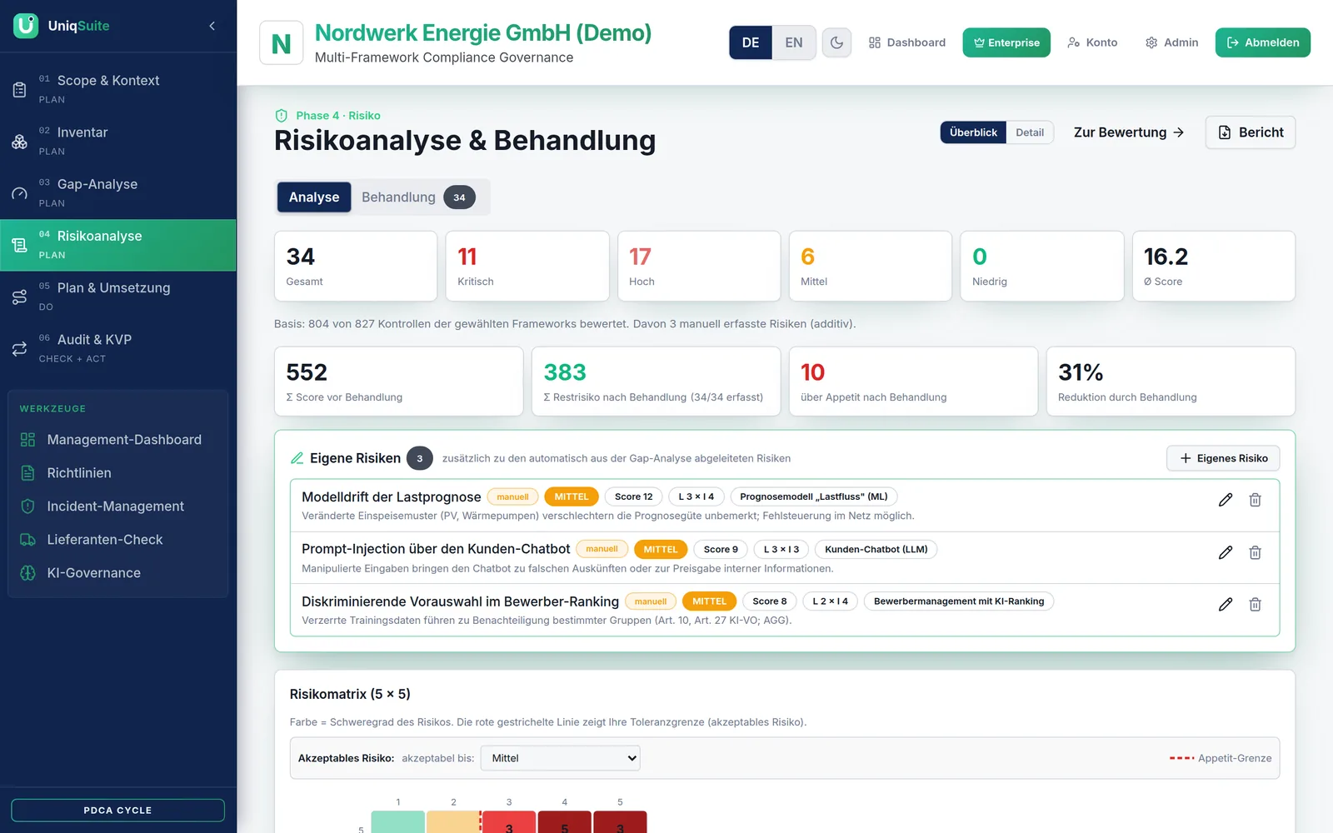The height and width of the screenshot is (833, 1333).
Task: Click the 383 Restrisiko nach Behandlung card
Action: coord(657,382)
